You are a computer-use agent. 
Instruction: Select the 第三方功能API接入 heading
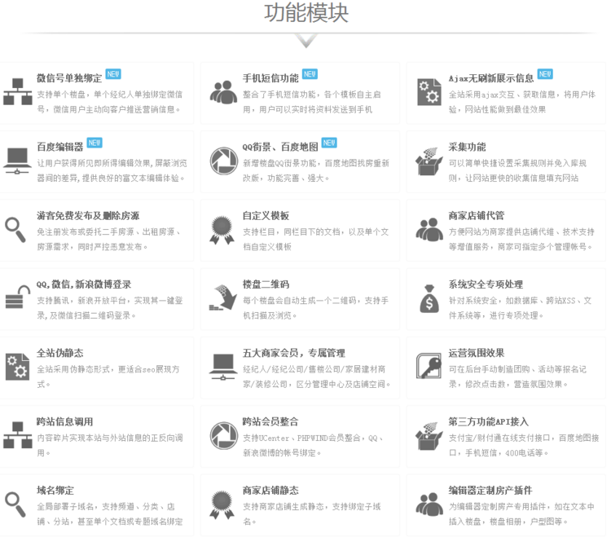(488, 421)
